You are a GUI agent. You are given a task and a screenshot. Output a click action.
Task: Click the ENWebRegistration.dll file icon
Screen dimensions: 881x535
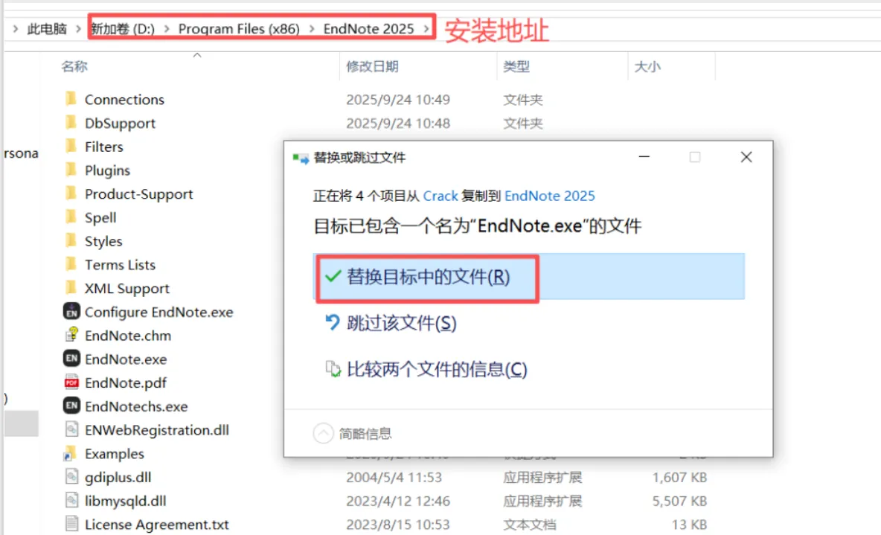pyautogui.click(x=71, y=429)
